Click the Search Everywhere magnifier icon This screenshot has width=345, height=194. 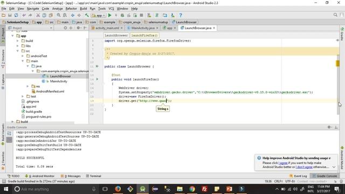tap(335, 15)
